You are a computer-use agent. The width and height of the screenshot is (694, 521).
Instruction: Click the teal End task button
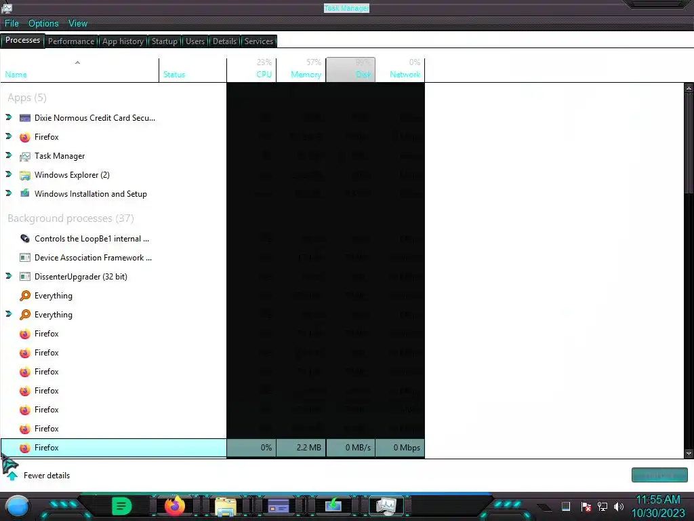pos(659,475)
